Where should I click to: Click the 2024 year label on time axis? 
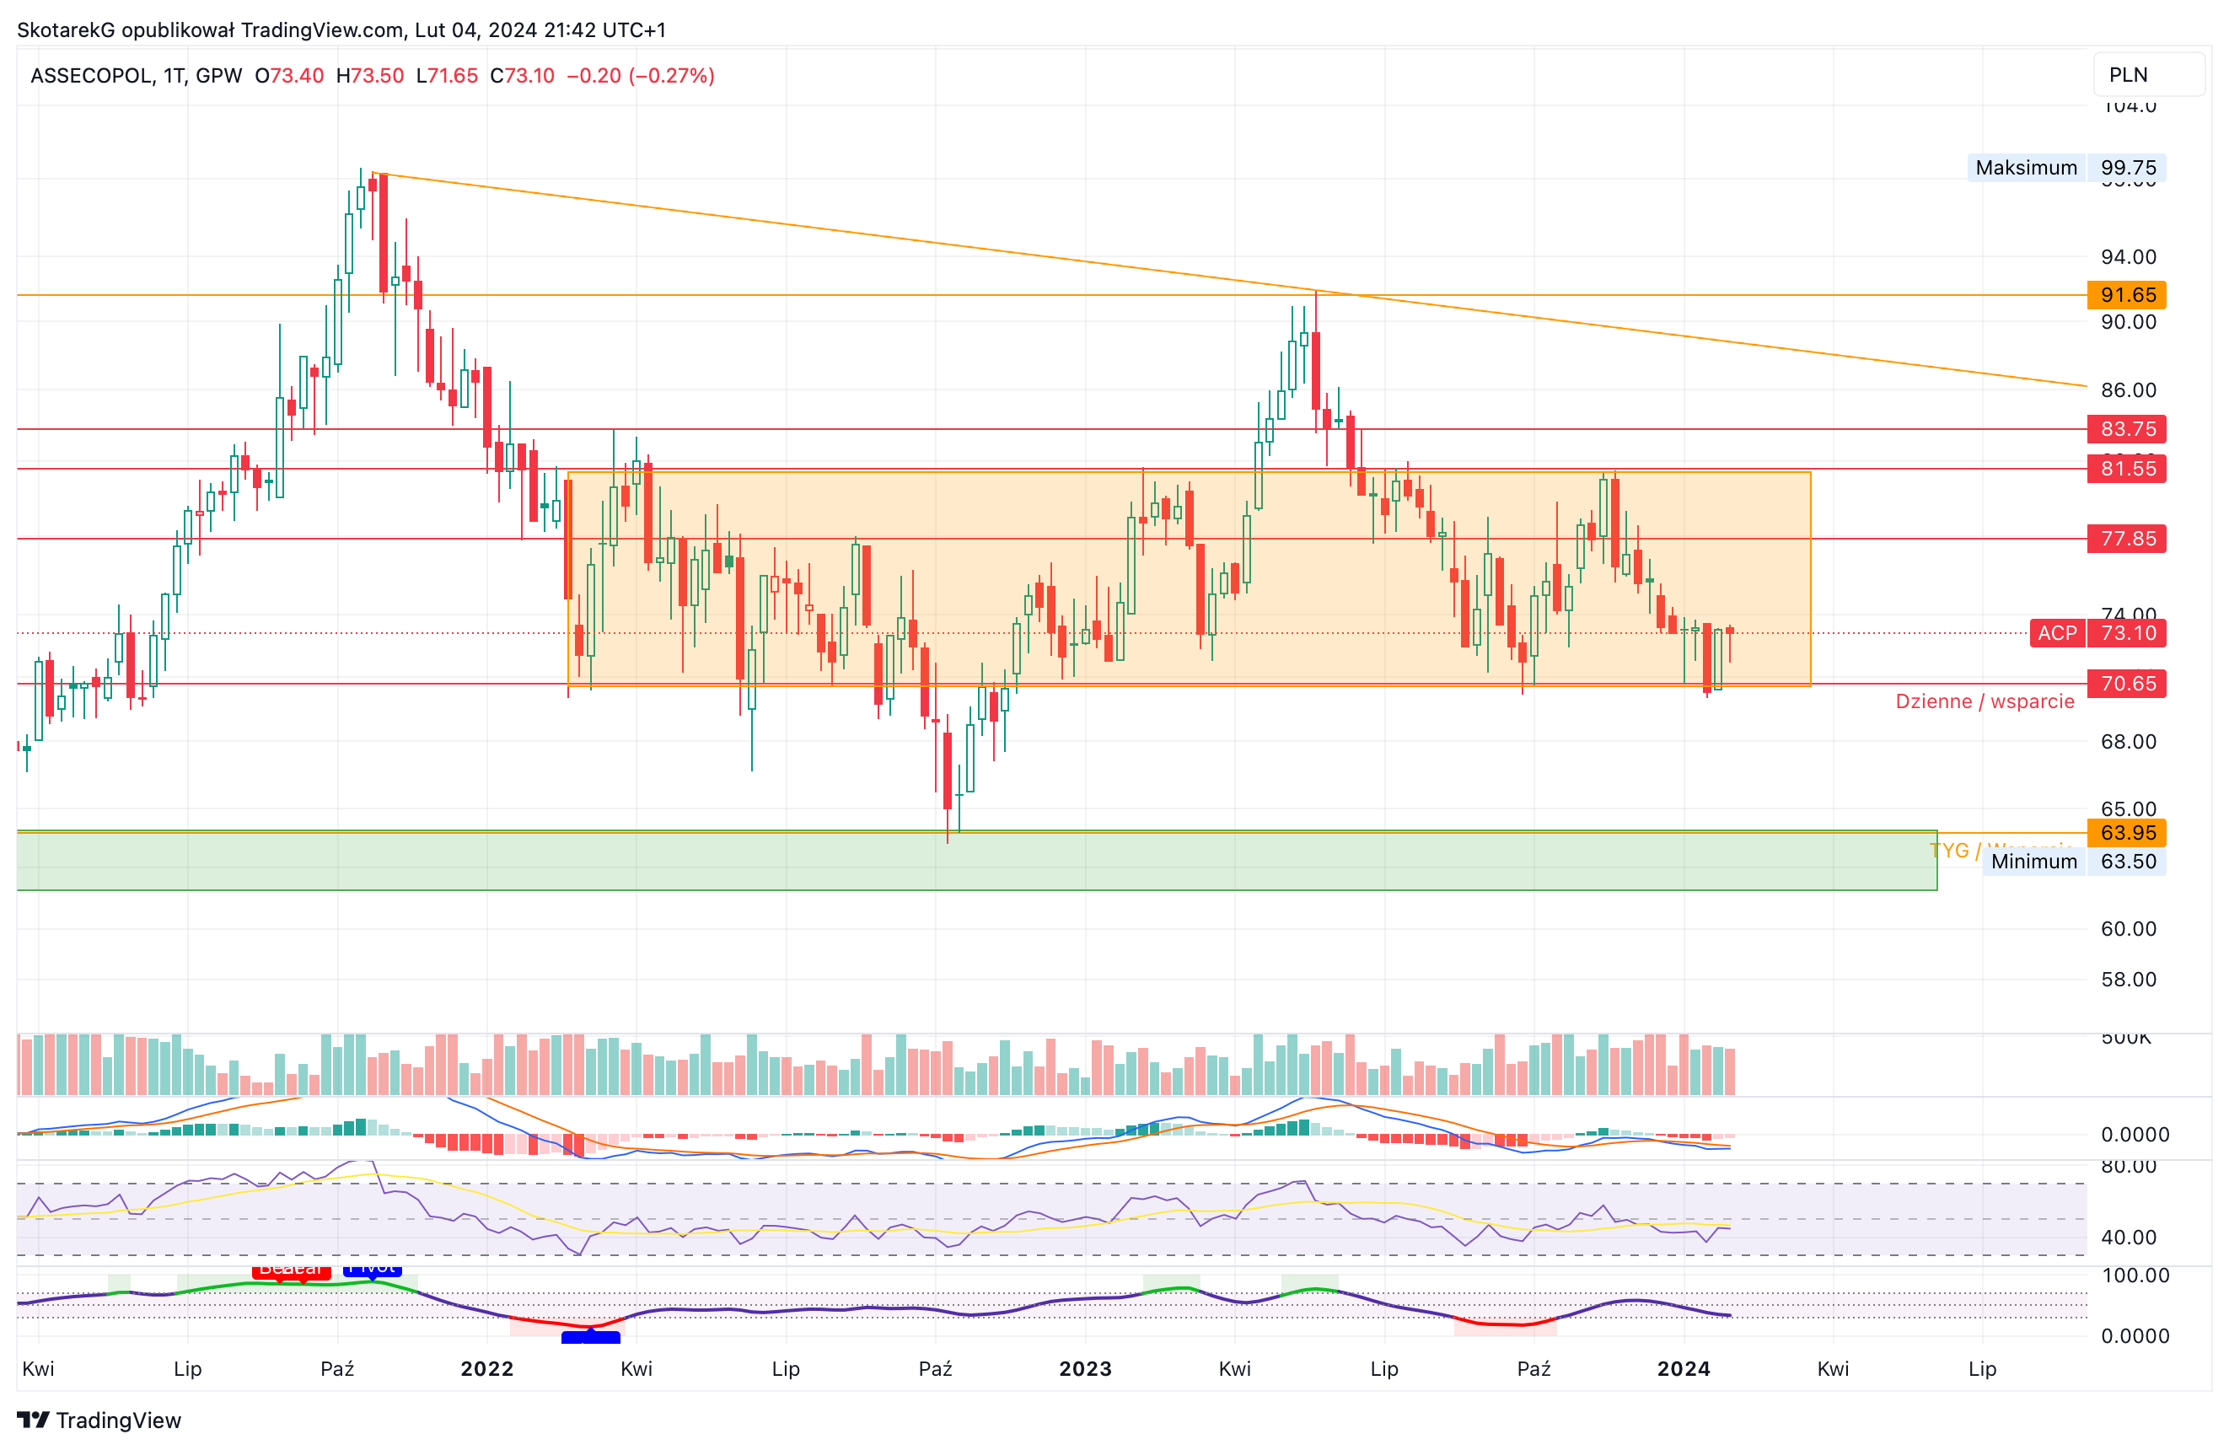[1684, 1368]
